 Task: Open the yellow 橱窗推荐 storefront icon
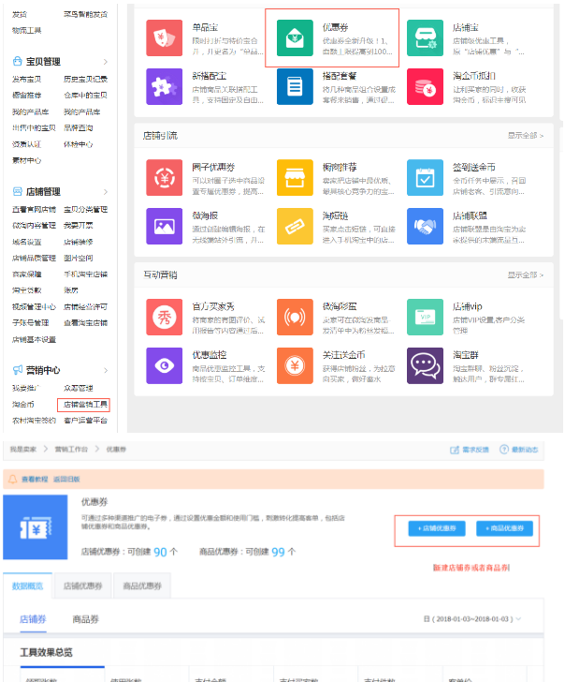[295, 177]
